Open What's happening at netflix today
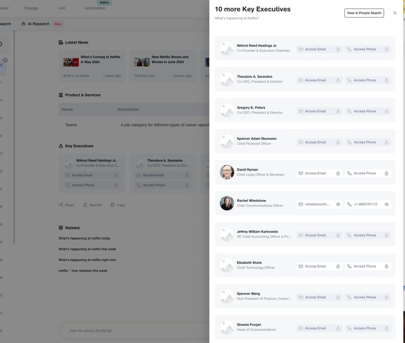The width and height of the screenshot is (405, 343). 84,238
